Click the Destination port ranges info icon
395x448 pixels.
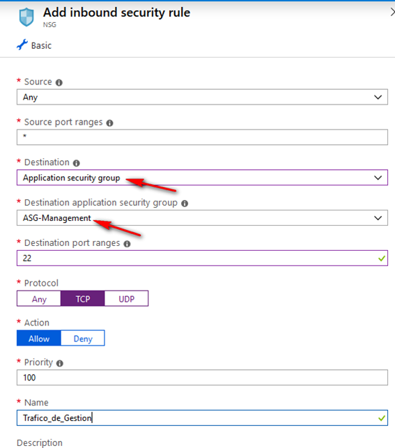[x=127, y=244]
